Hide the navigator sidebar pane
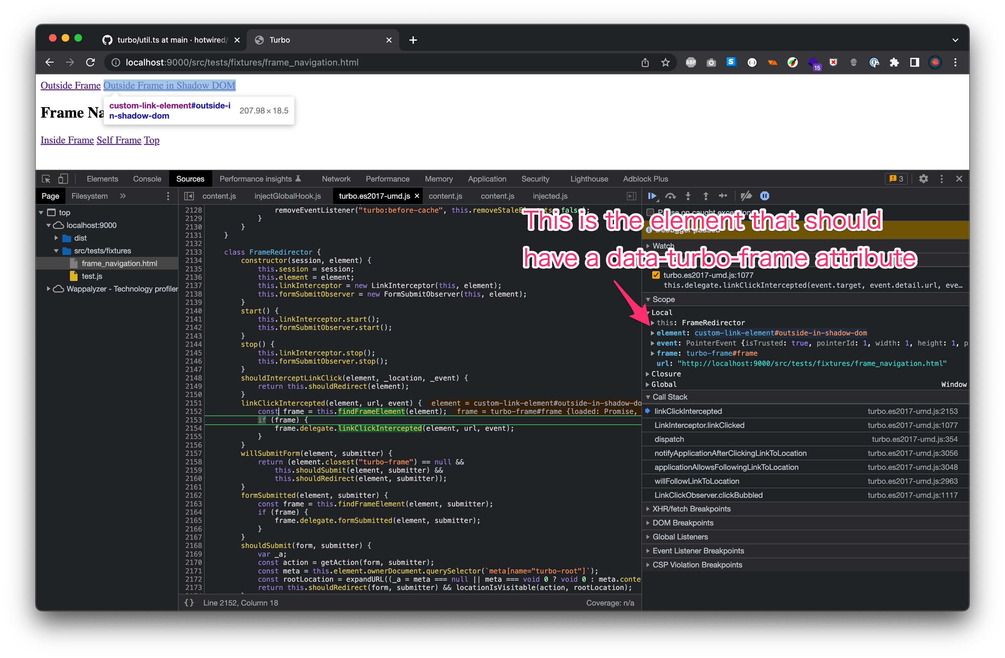The height and width of the screenshot is (658, 1005). 189,196
